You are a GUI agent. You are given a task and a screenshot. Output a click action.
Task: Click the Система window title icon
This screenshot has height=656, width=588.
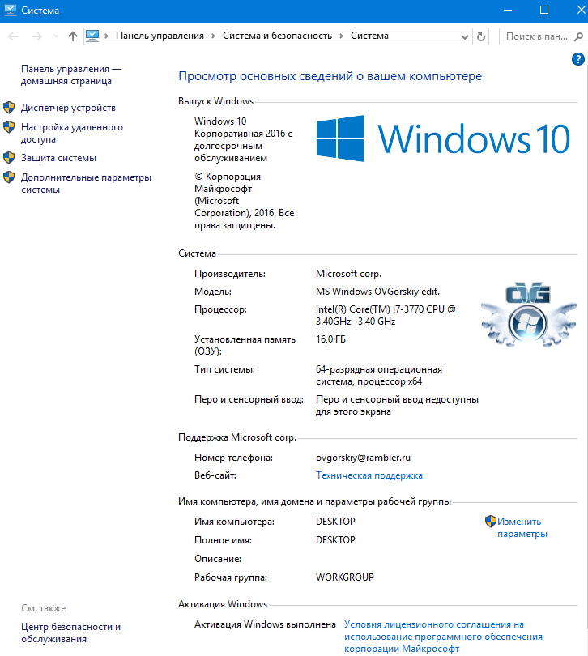10,10
